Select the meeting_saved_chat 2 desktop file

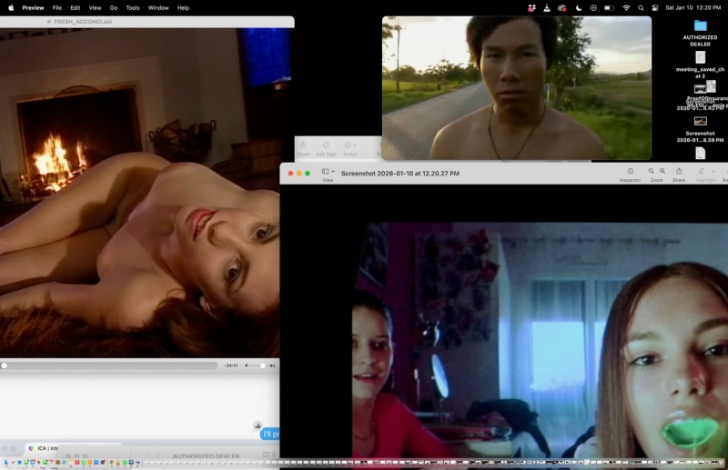[700, 65]
